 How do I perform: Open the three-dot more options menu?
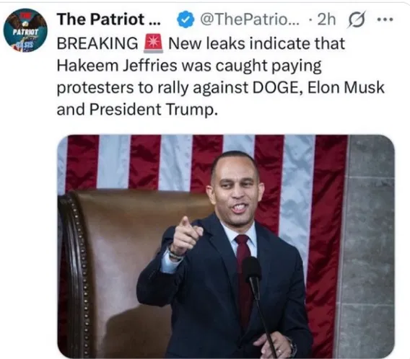click(x=385, y=19)
